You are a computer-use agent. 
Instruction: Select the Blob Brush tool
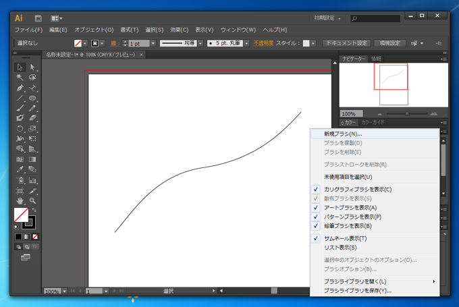click(x=20, y=118)
